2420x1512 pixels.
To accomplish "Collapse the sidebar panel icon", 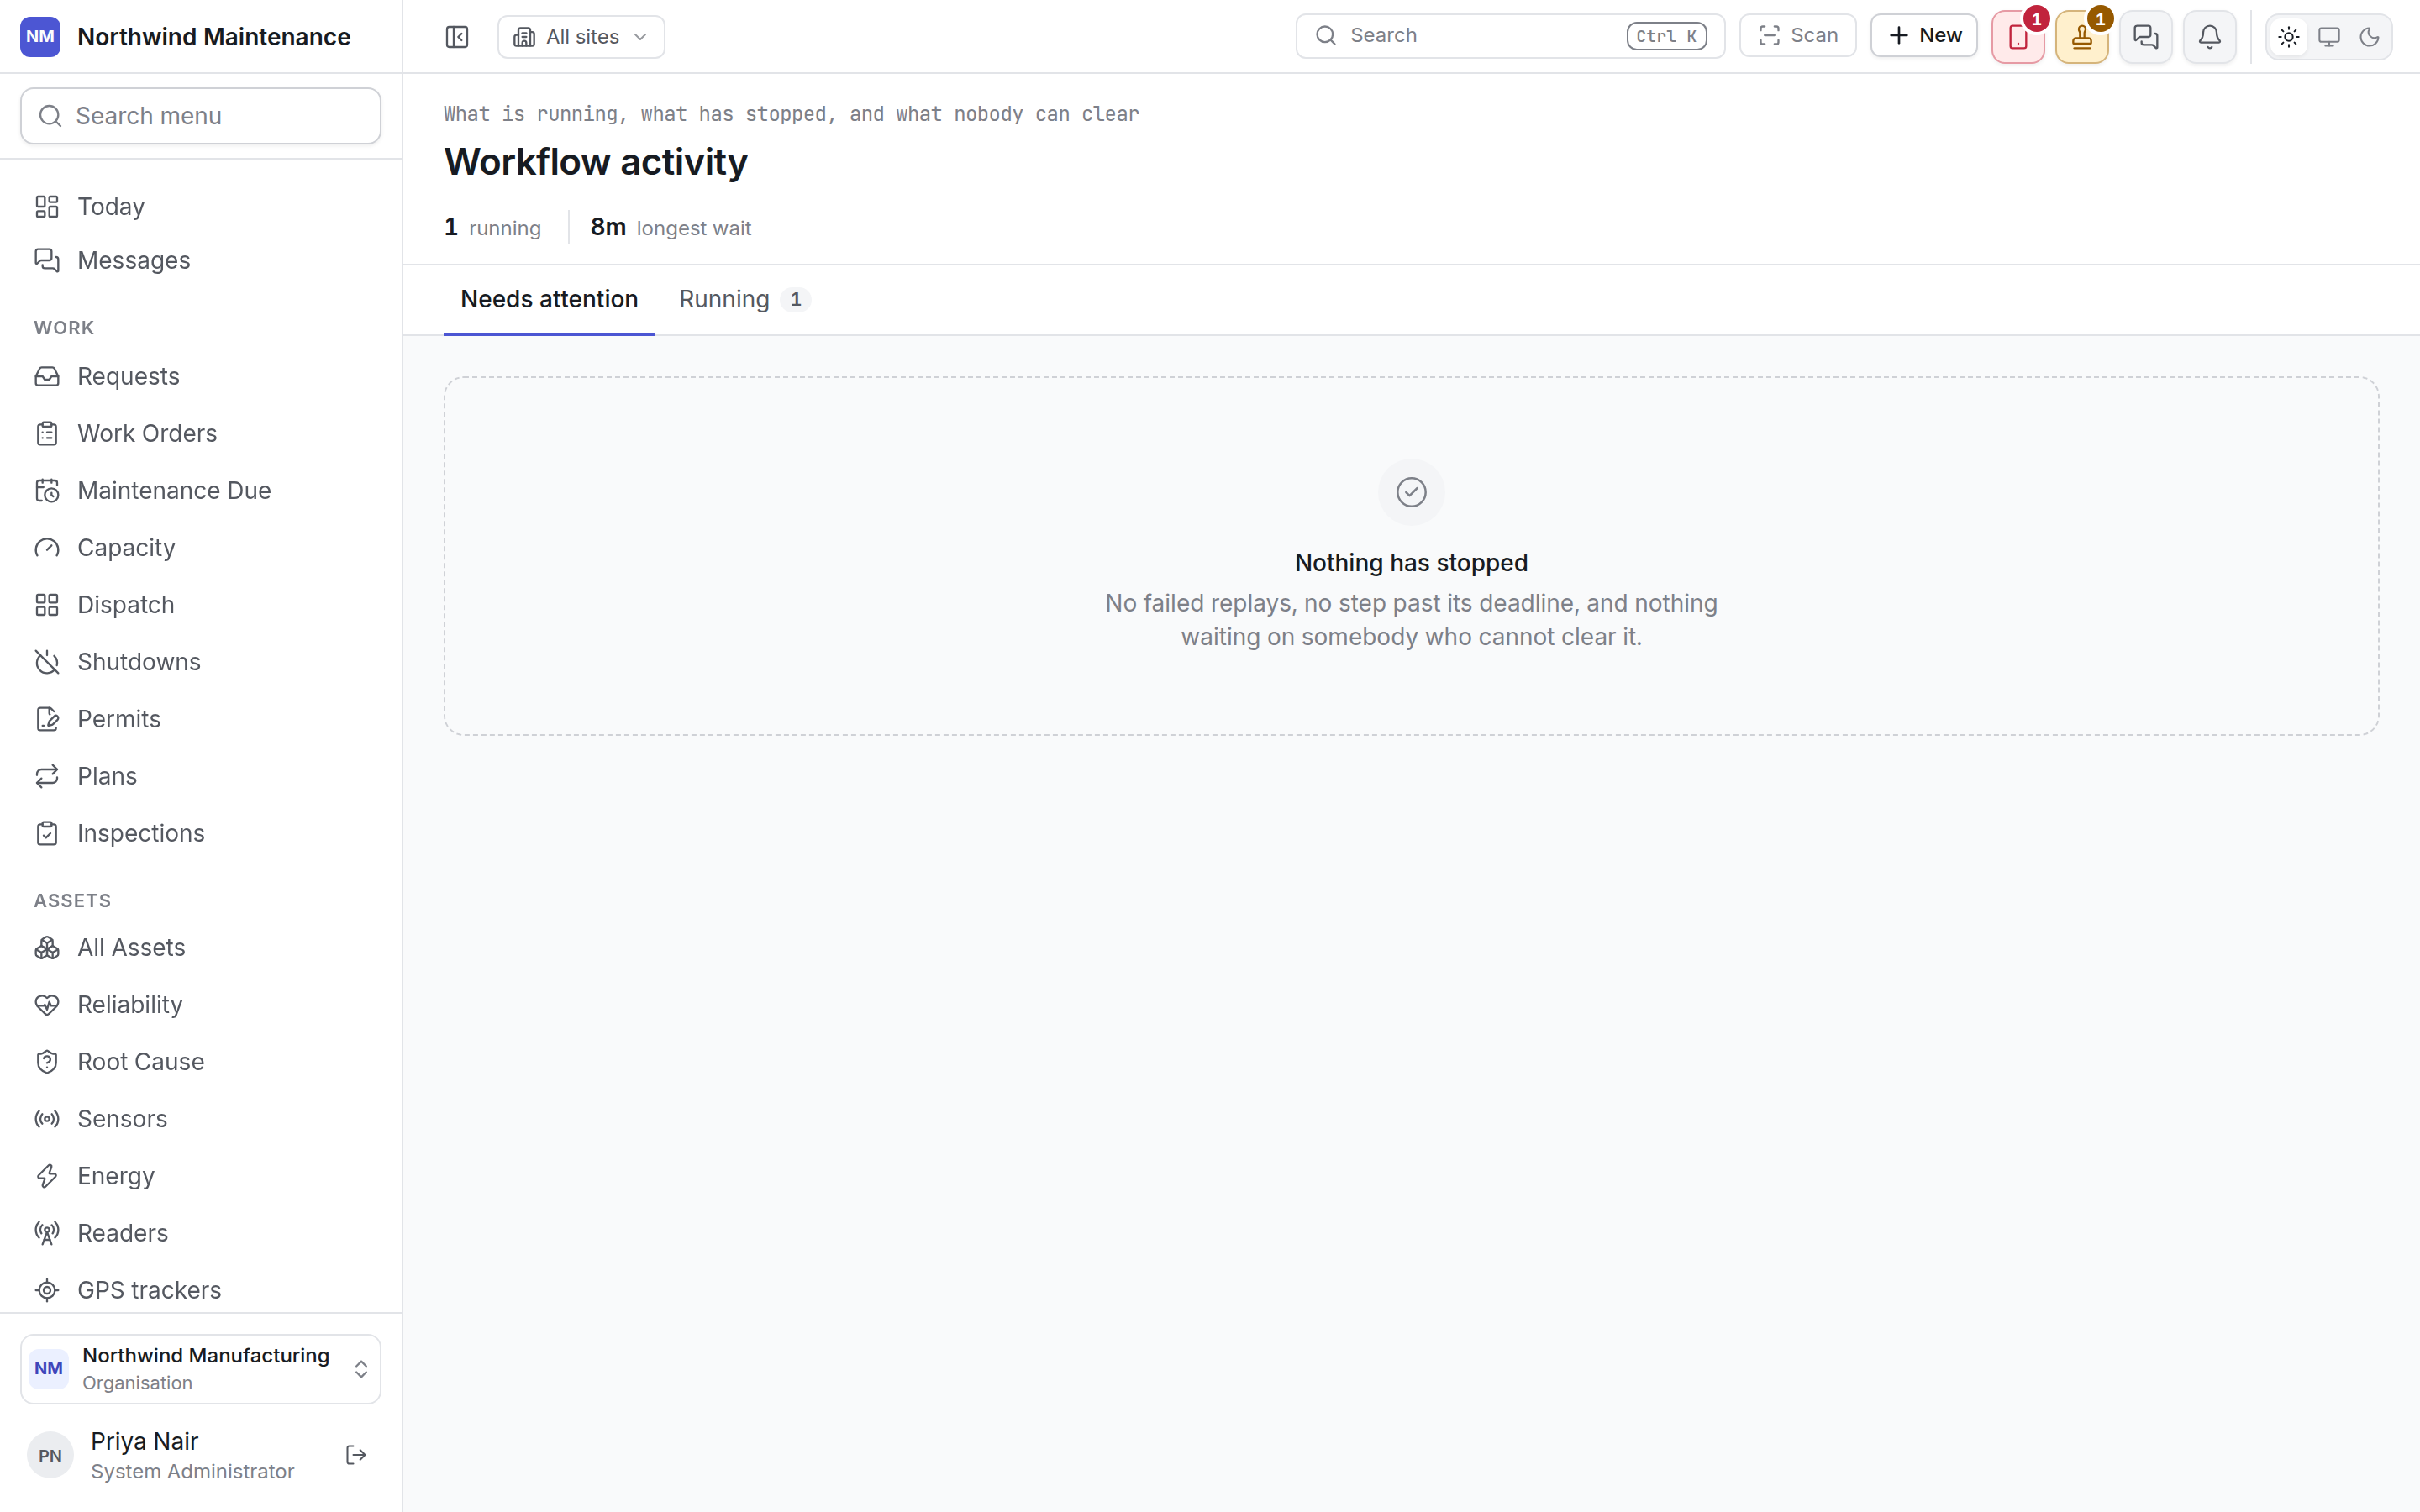I will (457, 37).
